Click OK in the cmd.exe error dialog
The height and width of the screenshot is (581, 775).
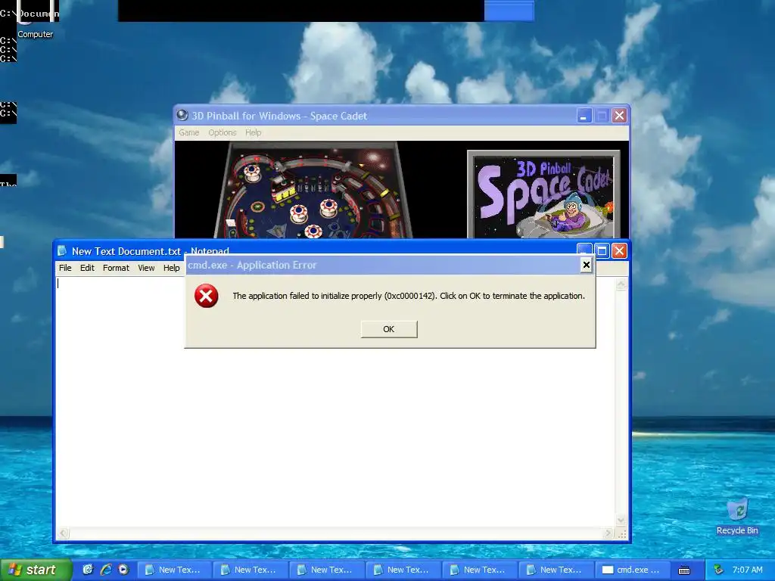tap(389, 329)
